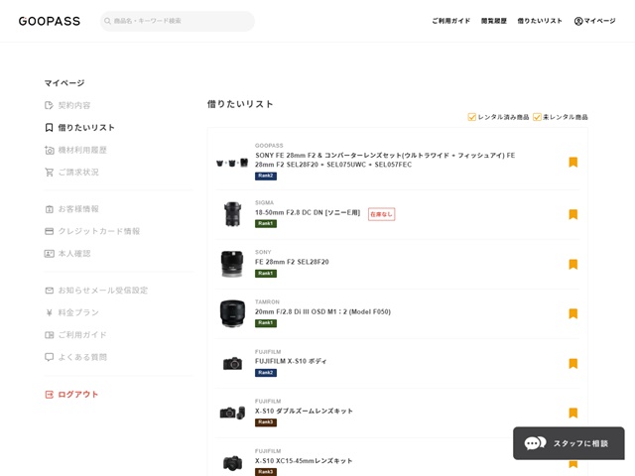Image resolution: width=635 pixels, height=476 pixels.
Task: Remove bookmark for FUJIFILM X-S10 ボディ
Action: (x=573, y=363)
